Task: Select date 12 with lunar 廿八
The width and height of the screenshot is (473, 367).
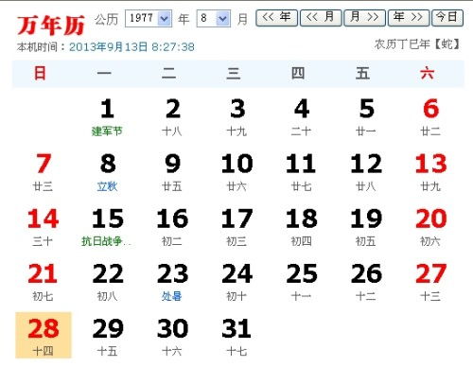Action: pos(366,172)
